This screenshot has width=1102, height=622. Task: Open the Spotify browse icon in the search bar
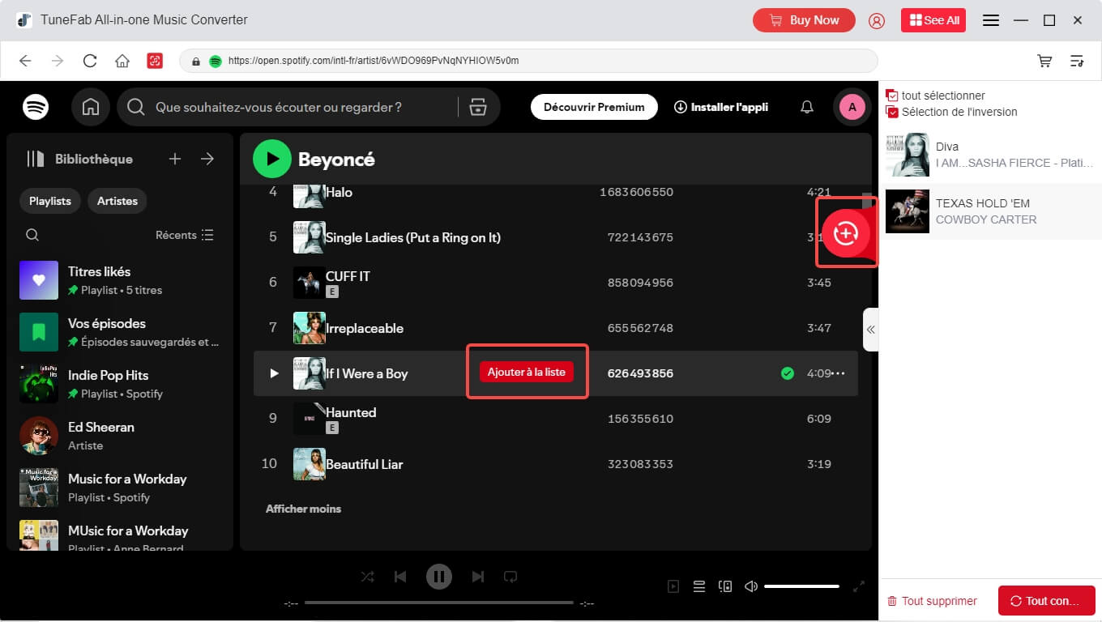tap(478, 107)
